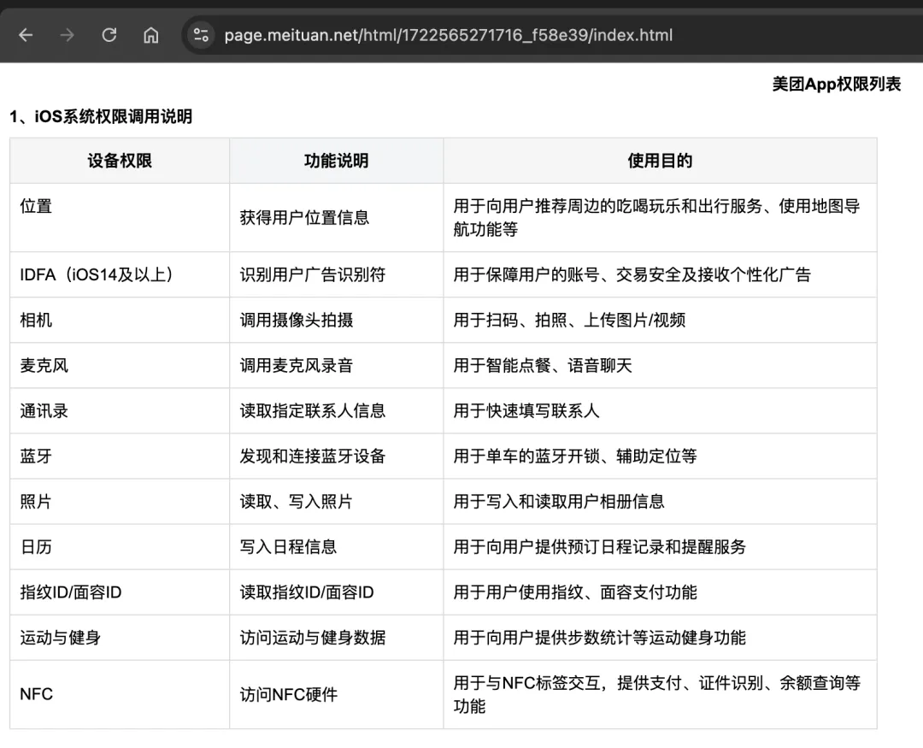The width and height of the screenshot is (923, 748).
Task: Select the IDFA（iOS14及以上） cell
Action: point(120,274)
